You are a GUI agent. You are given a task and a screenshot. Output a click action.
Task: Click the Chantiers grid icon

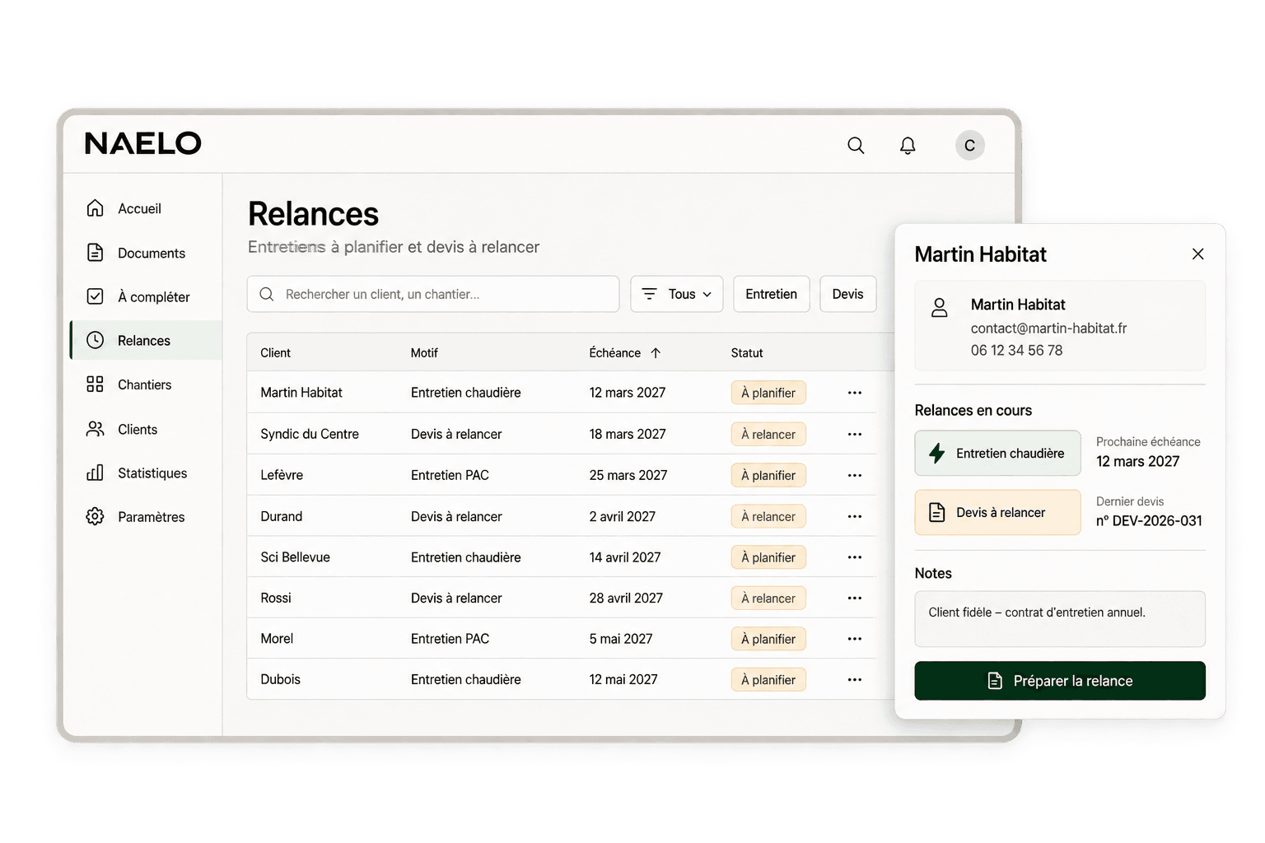(96, 384)
